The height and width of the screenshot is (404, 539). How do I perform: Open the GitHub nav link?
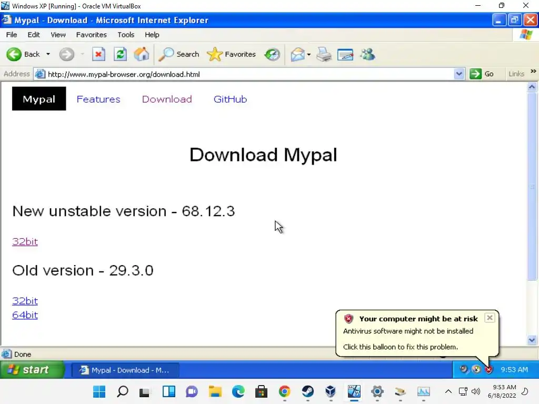pyautogui.click(x=230, y=99)
